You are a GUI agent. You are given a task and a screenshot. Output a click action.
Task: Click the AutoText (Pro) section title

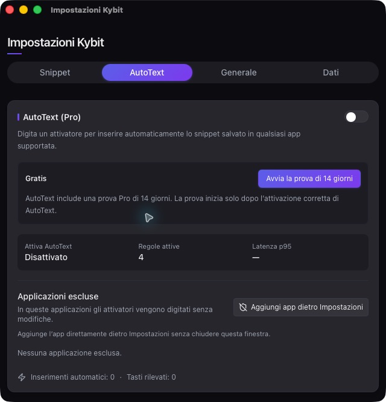click(52, 117)
